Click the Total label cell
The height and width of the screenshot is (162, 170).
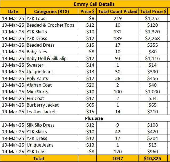click(39, 159)
